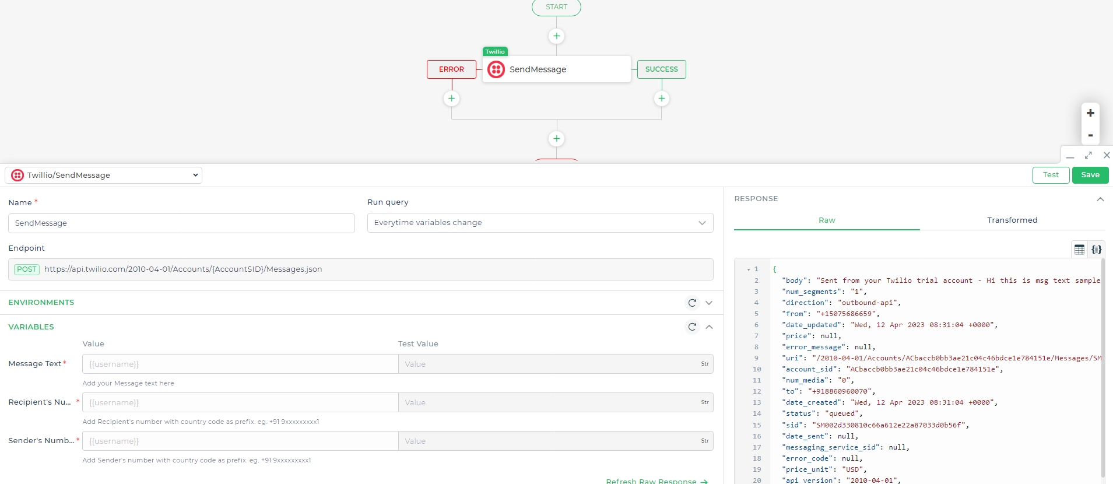1113x484 pixels.
Task: Focus the Message Text value field
Action: pos(240,364)
